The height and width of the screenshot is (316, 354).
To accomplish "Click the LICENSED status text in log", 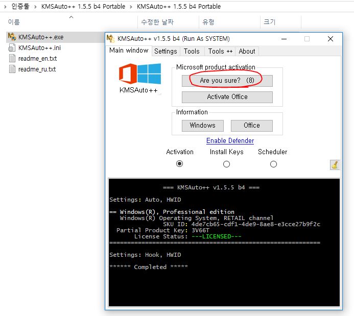I will [x=216, y=236].
